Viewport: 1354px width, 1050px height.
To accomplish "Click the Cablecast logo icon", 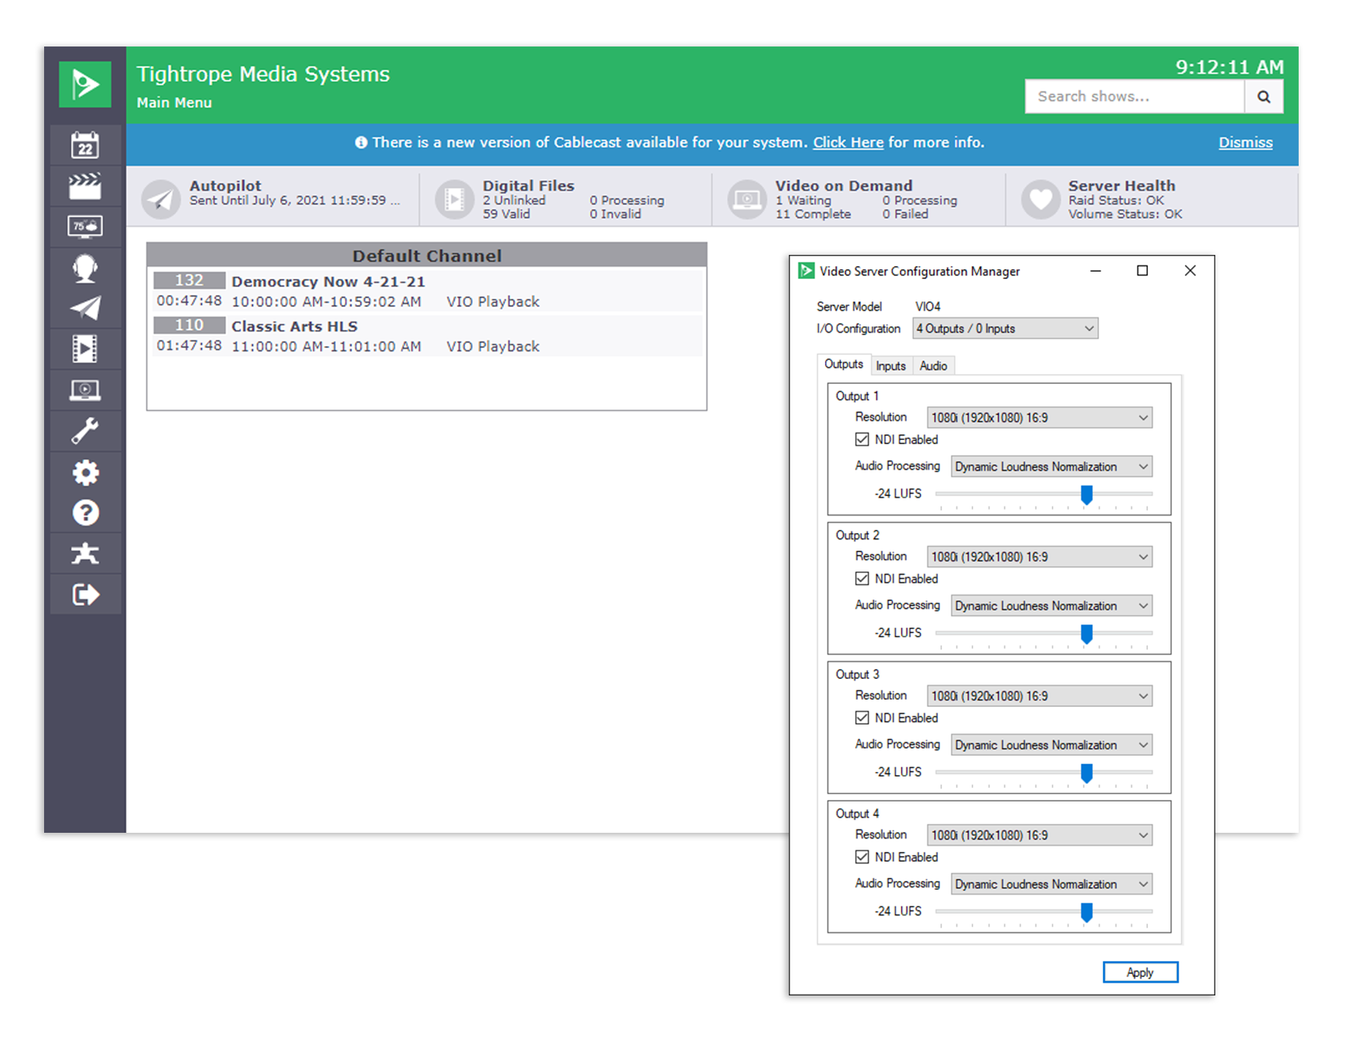I will coord(85,84).
